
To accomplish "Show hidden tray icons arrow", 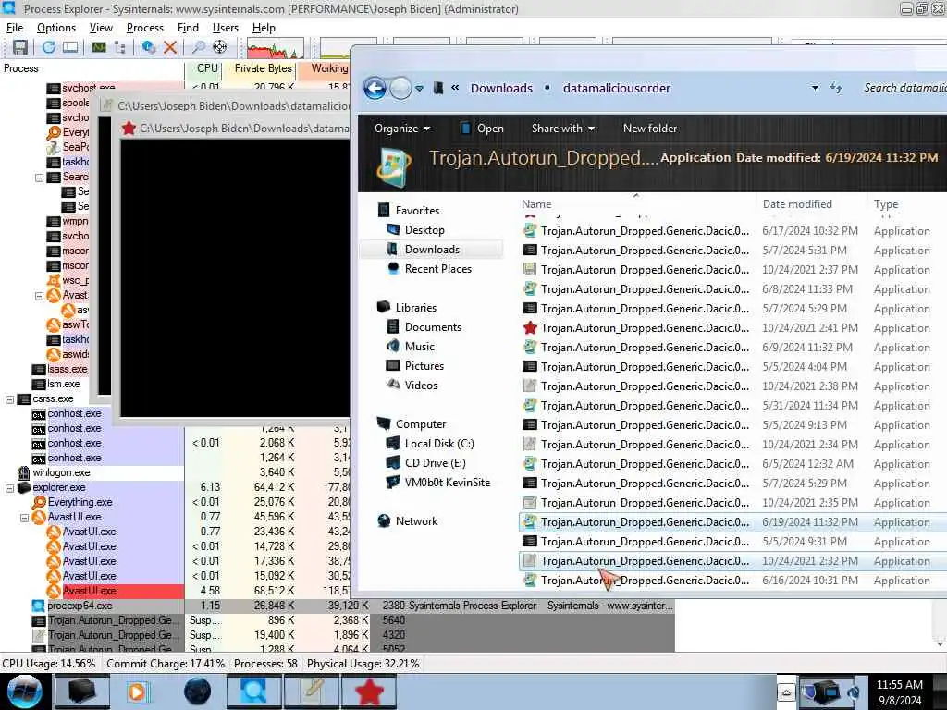I will [x=786, y=692].
